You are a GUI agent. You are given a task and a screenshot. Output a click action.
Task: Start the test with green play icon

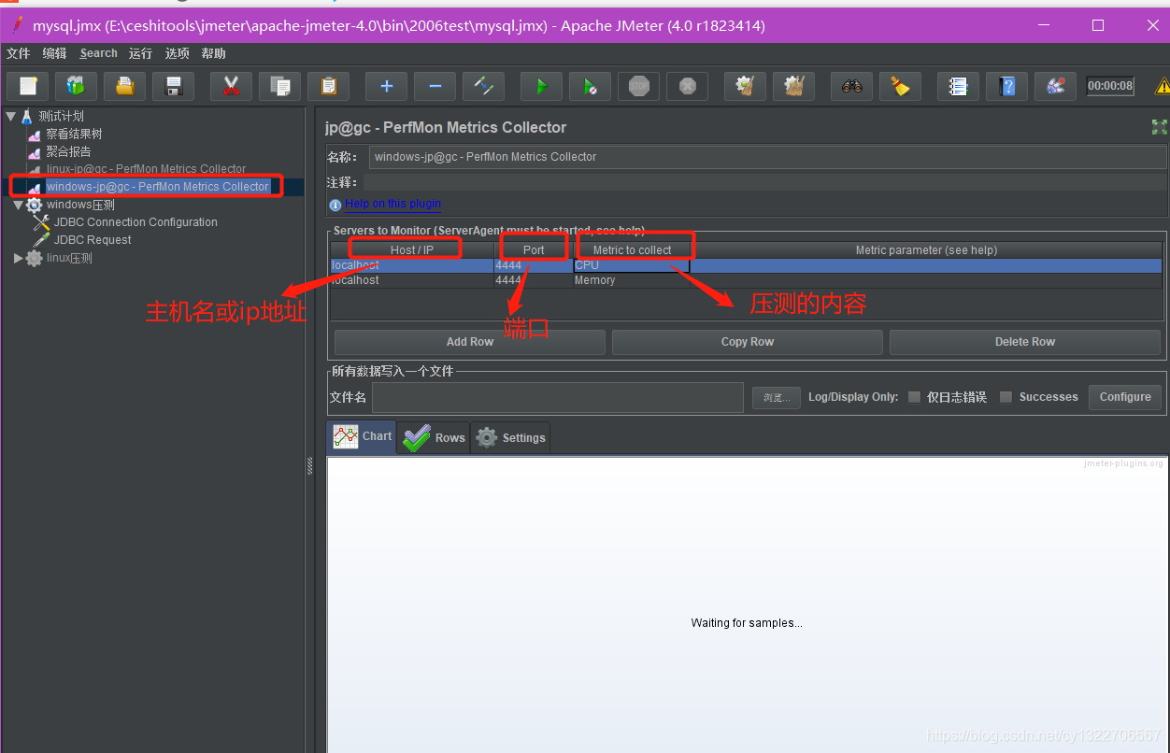pyautogui.click(x=542, y=86)
